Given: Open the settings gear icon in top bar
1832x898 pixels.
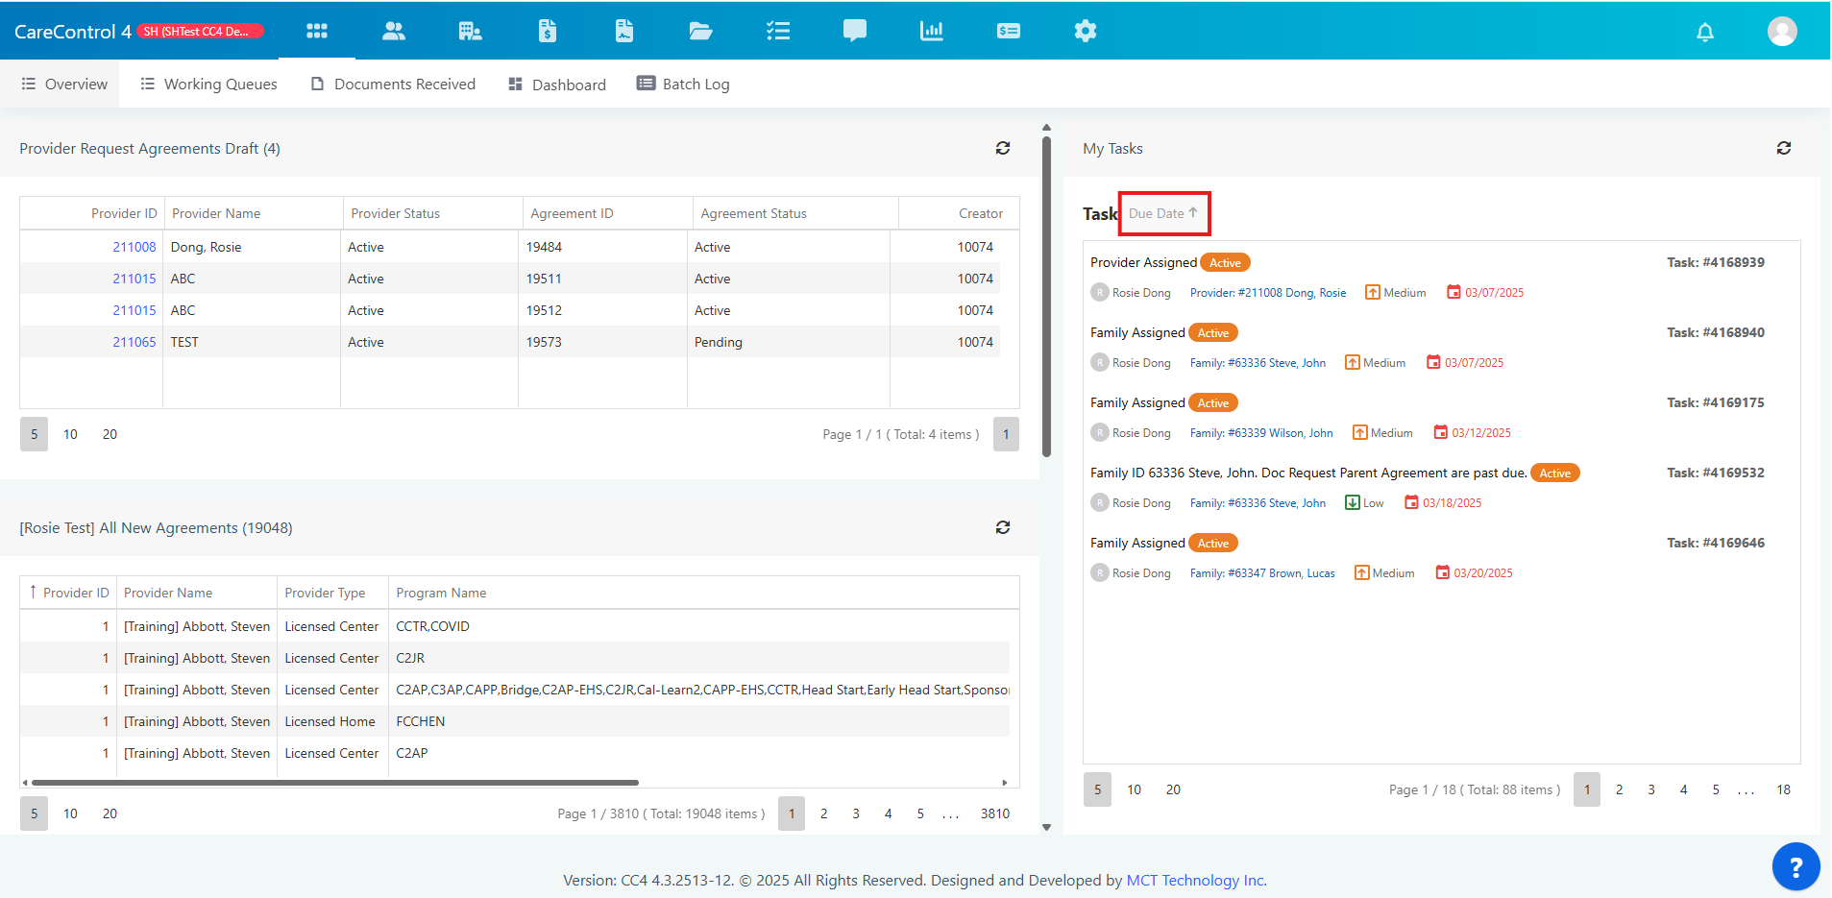Looking at the screenshot, I should coord(1086,31).
